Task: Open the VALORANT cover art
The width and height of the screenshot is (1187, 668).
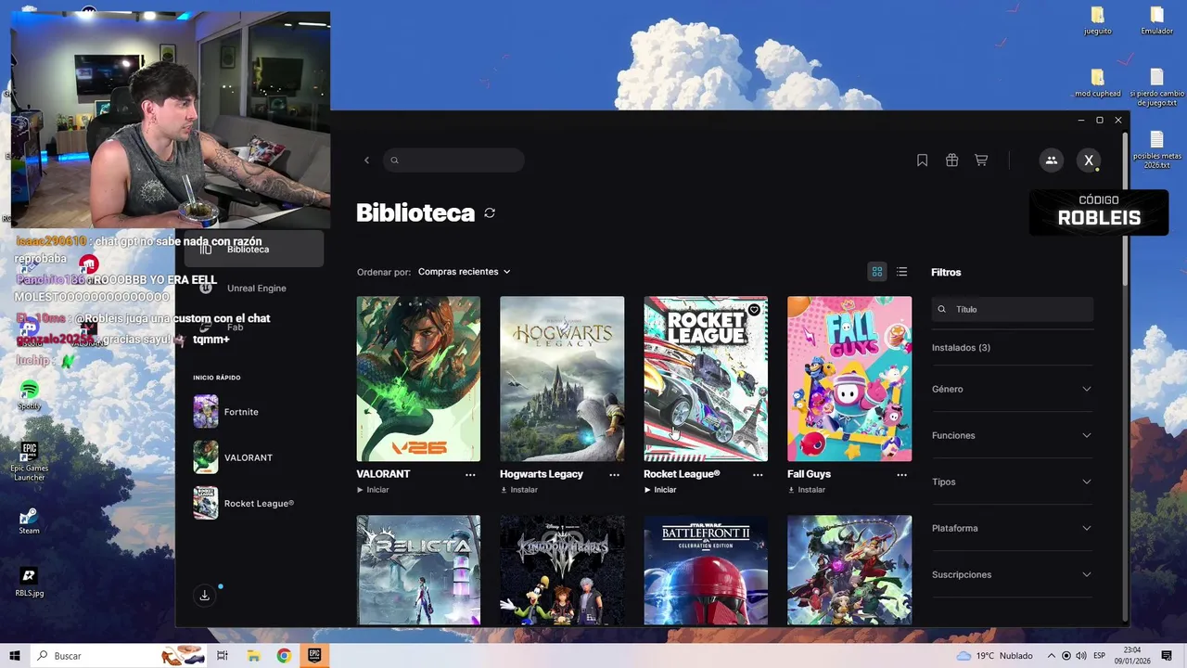Action: (418, 379)
